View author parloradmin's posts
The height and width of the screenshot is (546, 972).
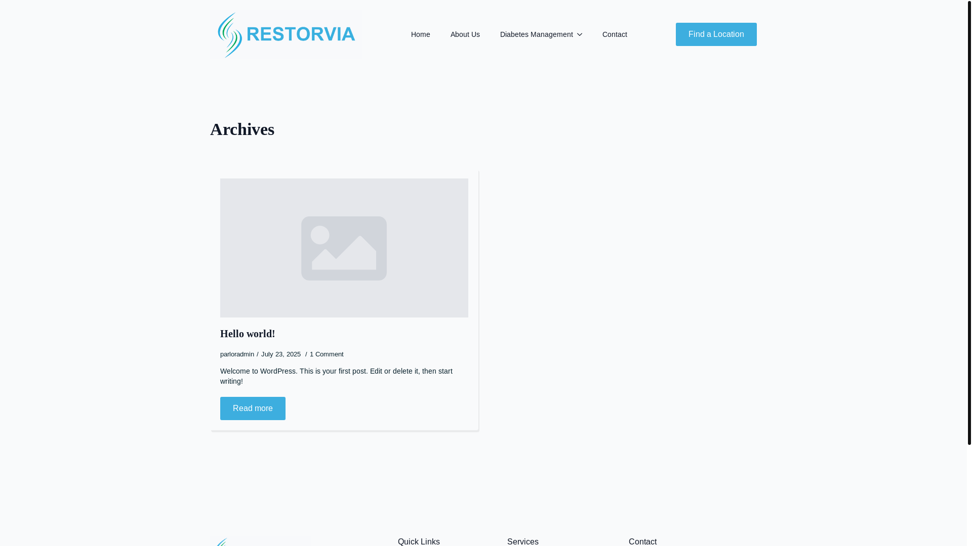coord(237,354)
